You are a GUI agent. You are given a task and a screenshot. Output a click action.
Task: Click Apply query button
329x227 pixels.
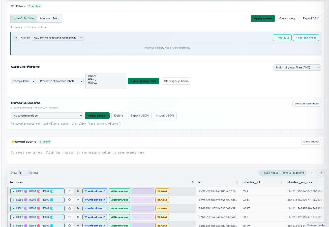[x=263, y=18]
